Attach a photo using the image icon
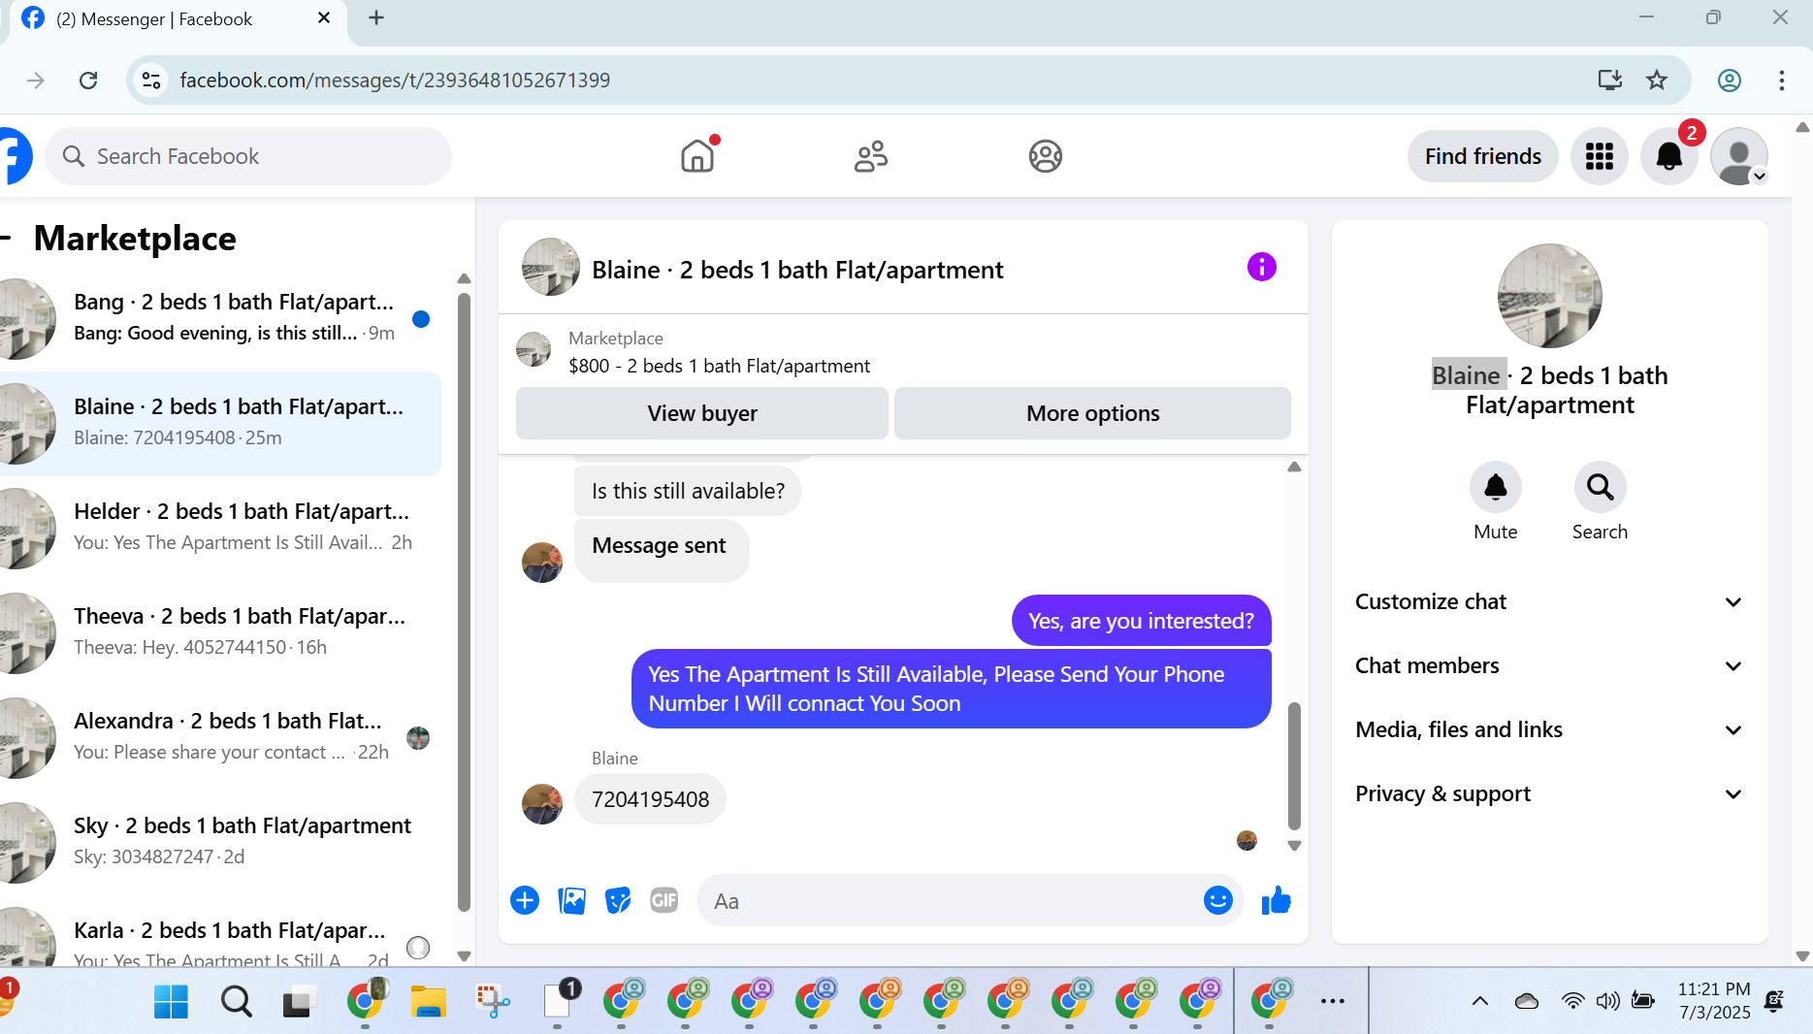Image resolution: width=1813 pixels, height=1034 pixels. (571, 900)
